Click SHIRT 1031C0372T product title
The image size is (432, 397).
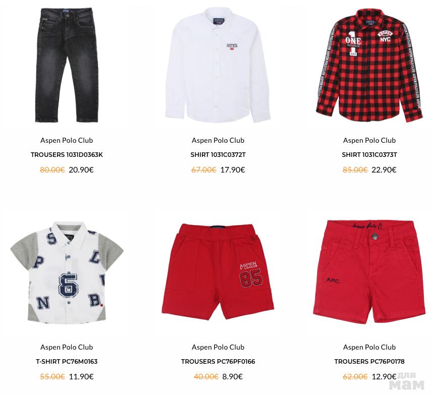click(x=218, y=155)
